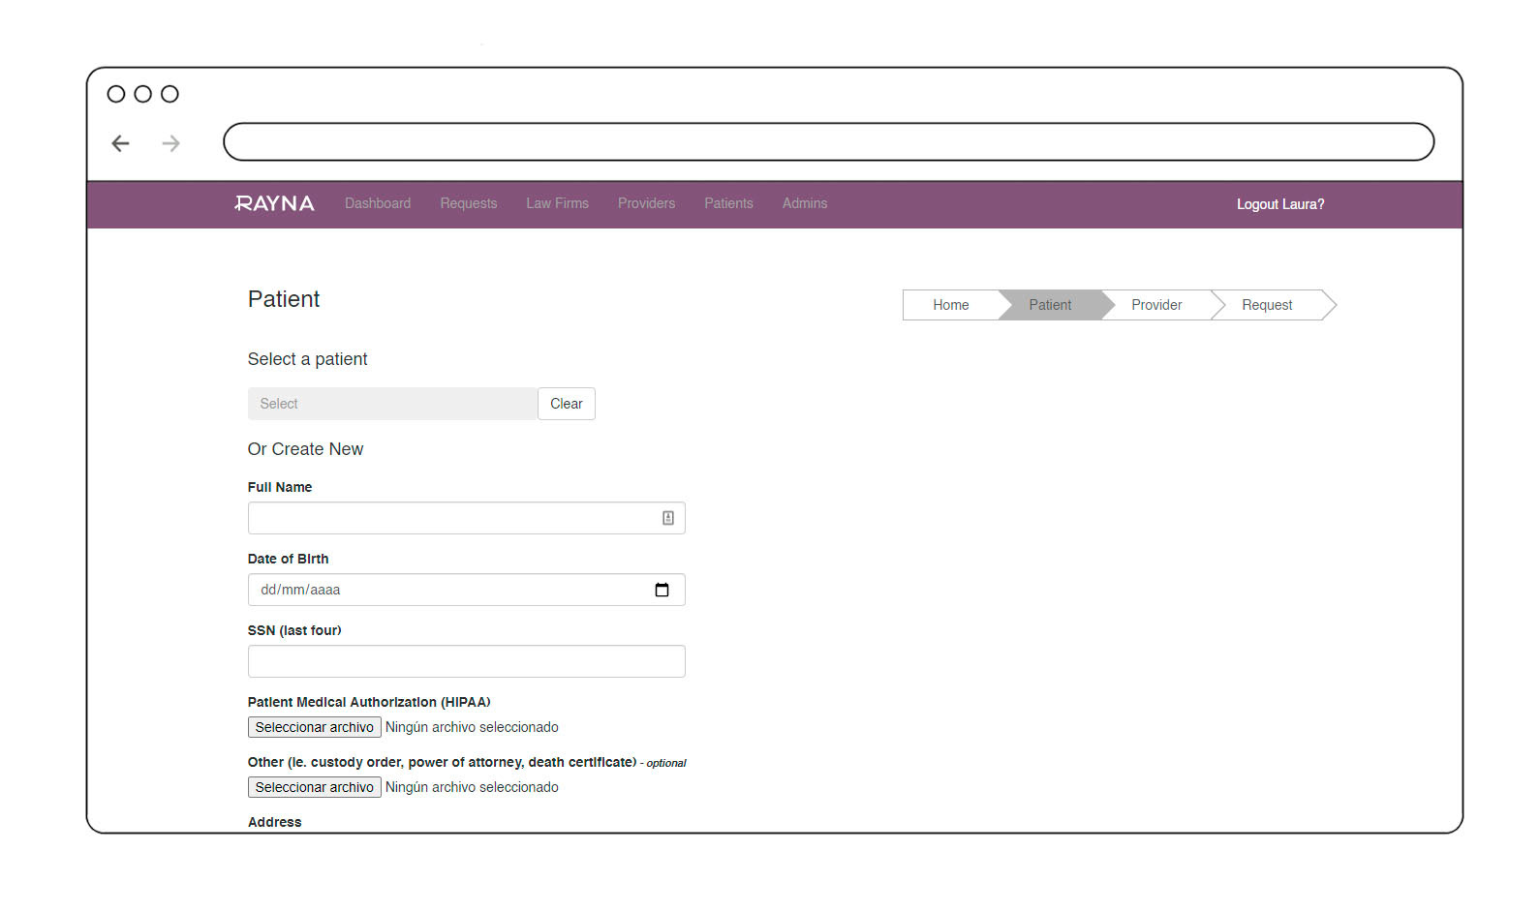This screenshot has height=912, width=1540.
Task: Go to the Home breadcrumb step
Action: click(951, 305)
